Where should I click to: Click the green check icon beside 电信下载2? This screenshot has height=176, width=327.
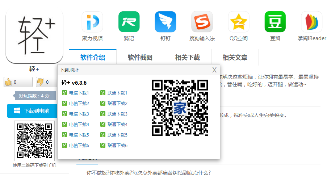(x=64, y=103)
